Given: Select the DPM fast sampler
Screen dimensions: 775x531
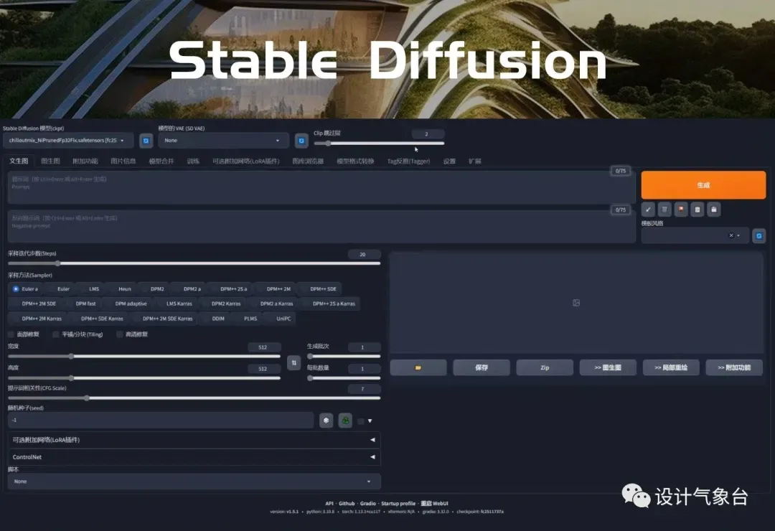Looking at the screenshot, I should [x=82, y=304].
